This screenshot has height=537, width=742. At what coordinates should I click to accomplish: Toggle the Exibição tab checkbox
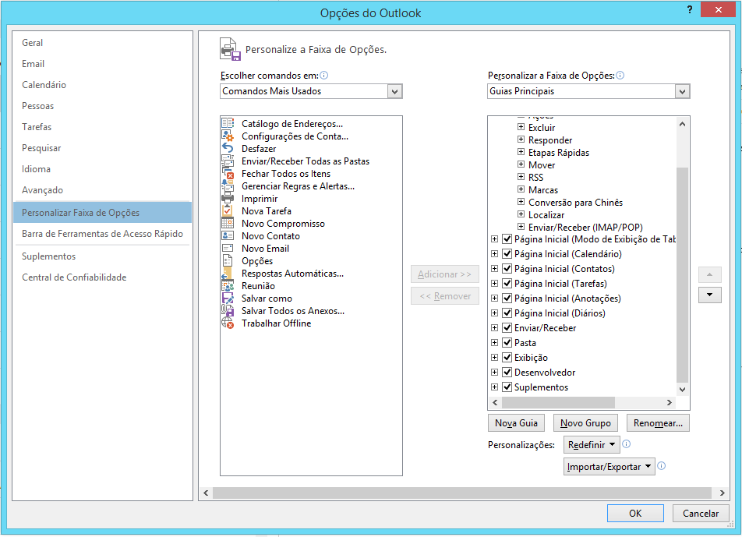coord(507,357)
